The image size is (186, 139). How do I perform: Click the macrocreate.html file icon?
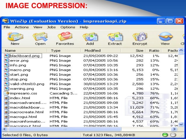[x=6, y=112]
